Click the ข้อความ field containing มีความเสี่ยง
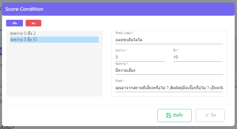Viewport: 237px width, 129px height. point(169,70)
